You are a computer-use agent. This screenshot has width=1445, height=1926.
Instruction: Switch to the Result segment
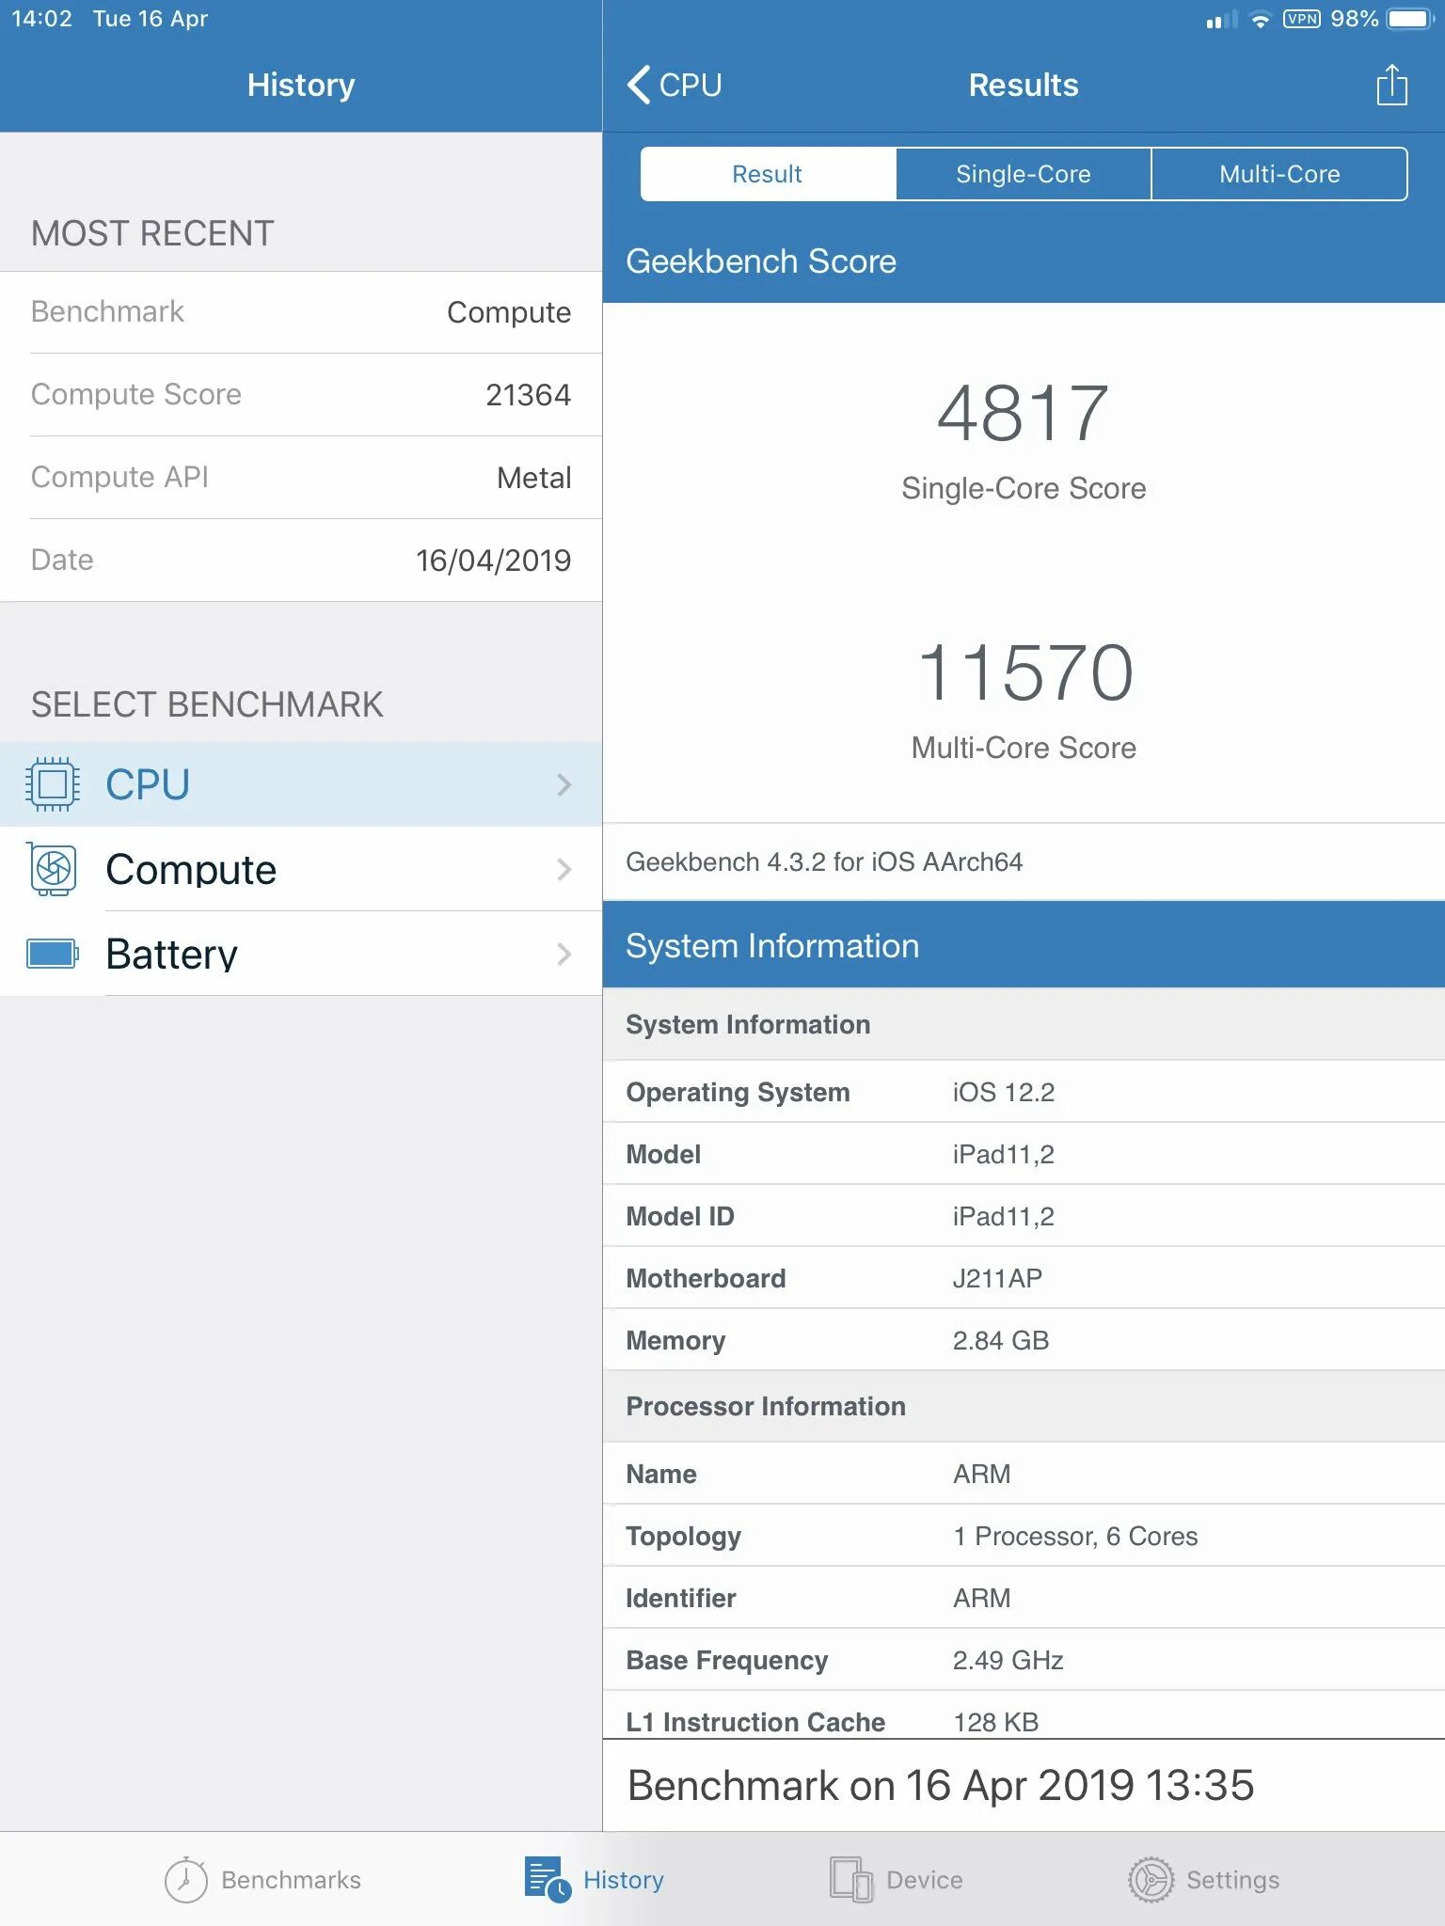click(x=768, y=174)
